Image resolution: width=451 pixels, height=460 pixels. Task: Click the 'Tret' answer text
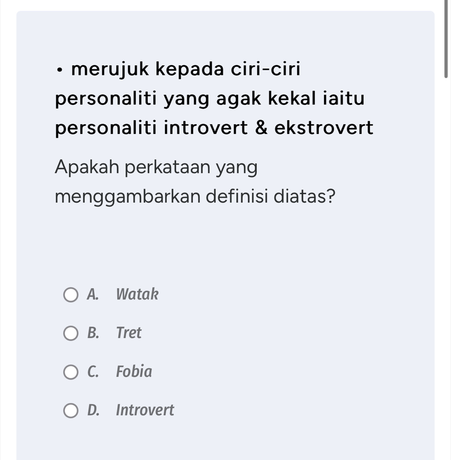click(129, 333)
